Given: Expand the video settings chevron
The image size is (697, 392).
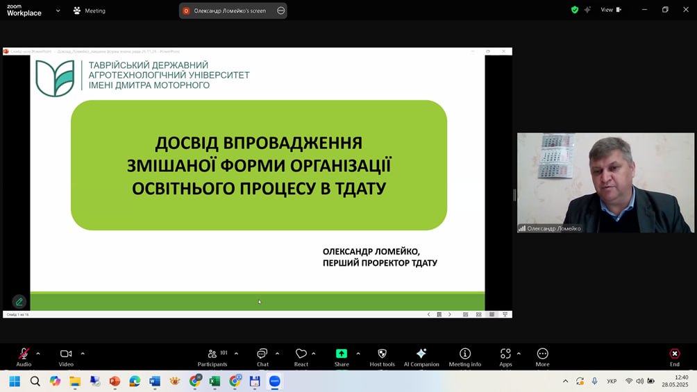Looking at the screenshot, I should point(83,353).
